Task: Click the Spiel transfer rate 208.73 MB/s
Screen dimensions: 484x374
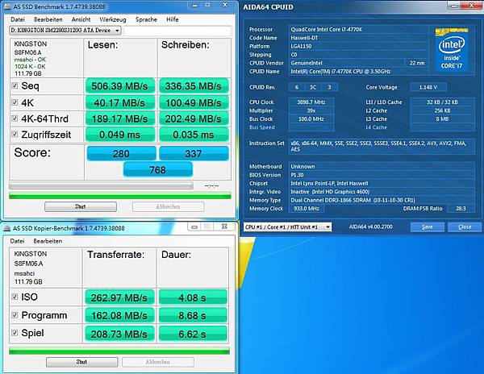Action: [x=119, y=334]
